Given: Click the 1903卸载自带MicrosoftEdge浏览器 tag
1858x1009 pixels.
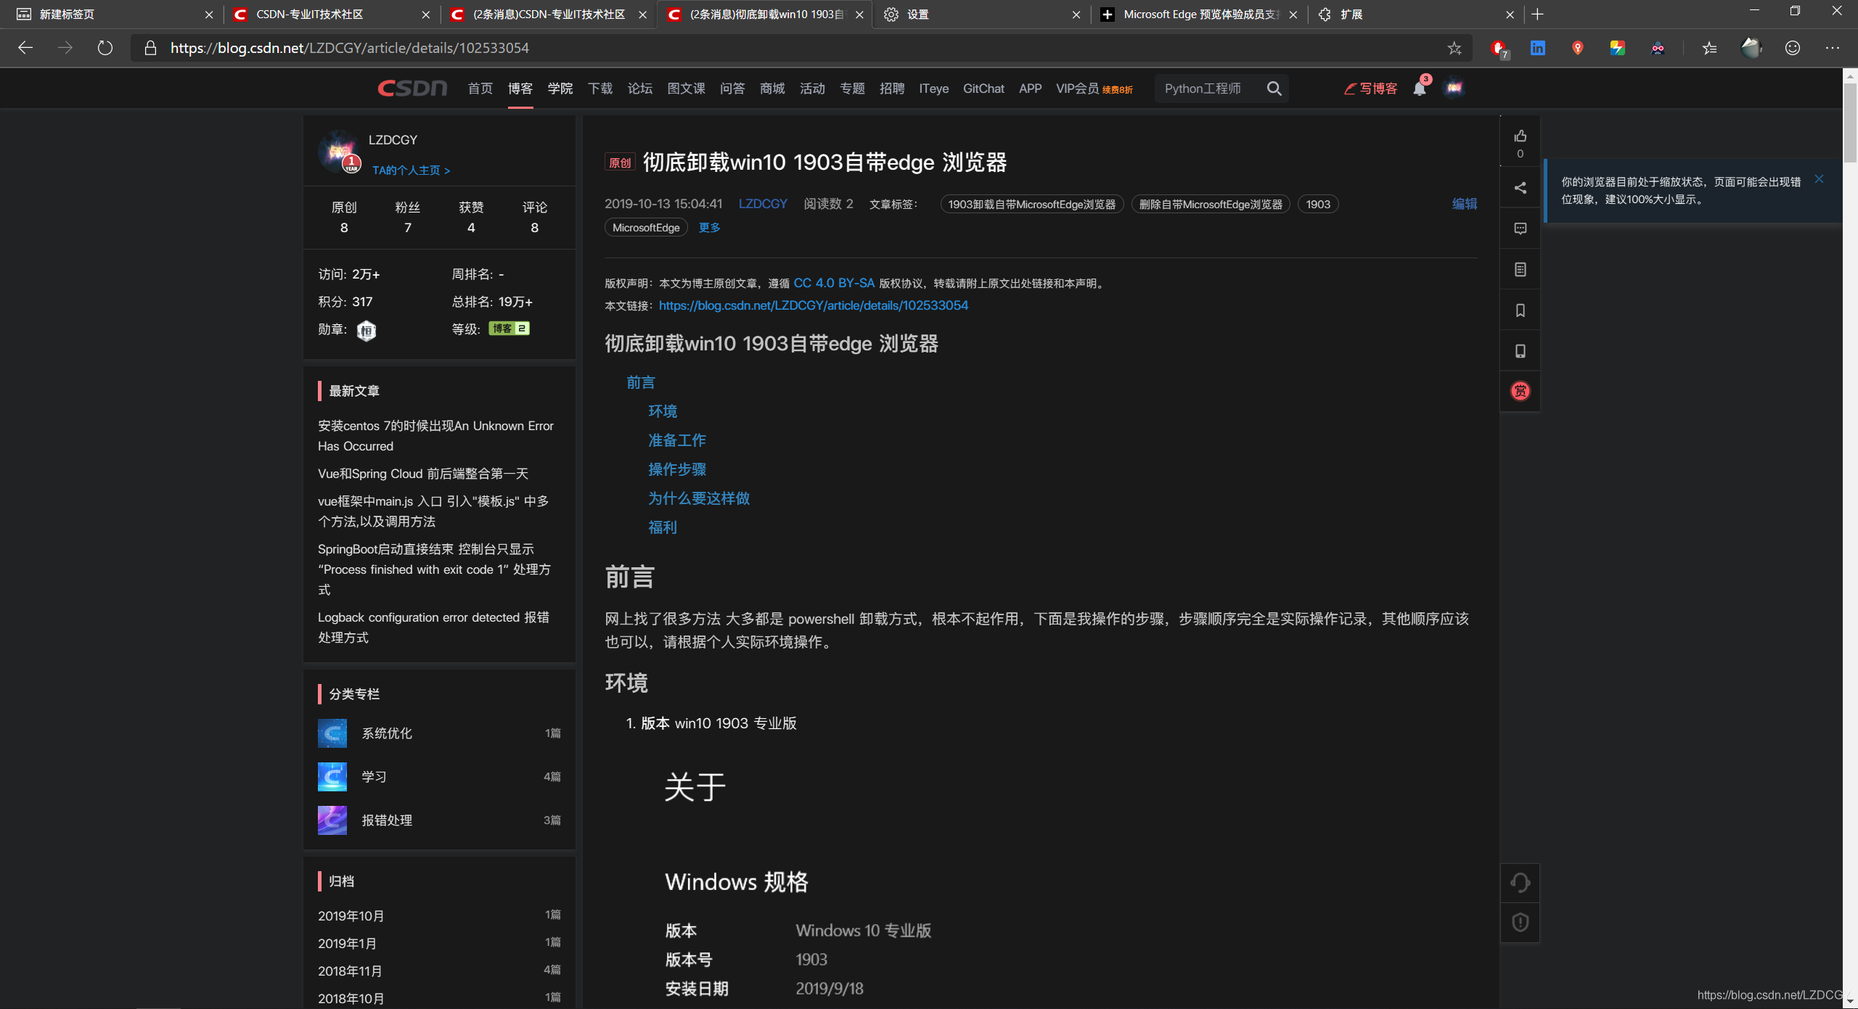Looking at the screenshot, I should [x=1031, y=205].
